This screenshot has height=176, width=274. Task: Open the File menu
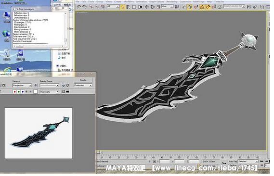tap(77, 1)
